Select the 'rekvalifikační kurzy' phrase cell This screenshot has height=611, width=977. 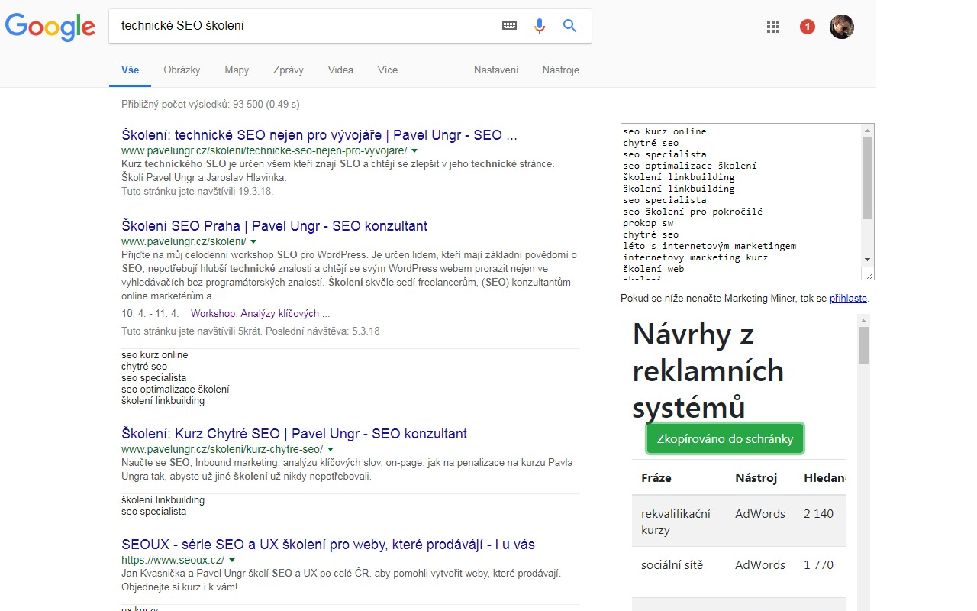[679, 522]
